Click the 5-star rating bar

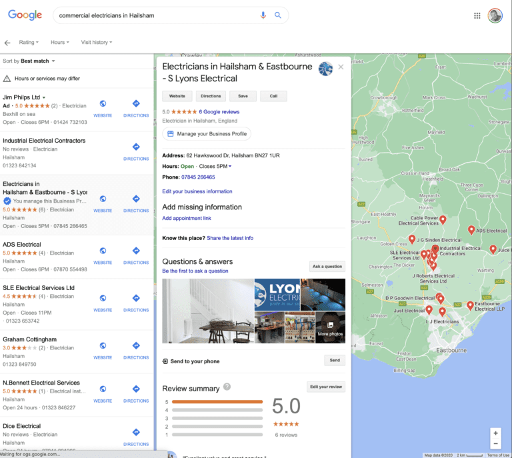coord(217,401)
